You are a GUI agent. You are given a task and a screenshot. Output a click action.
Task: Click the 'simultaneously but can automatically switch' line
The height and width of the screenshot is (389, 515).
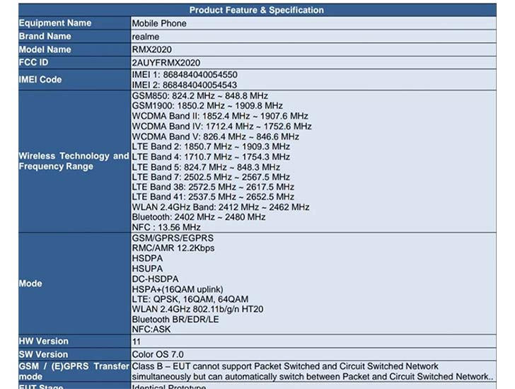[x=313, y=376]
